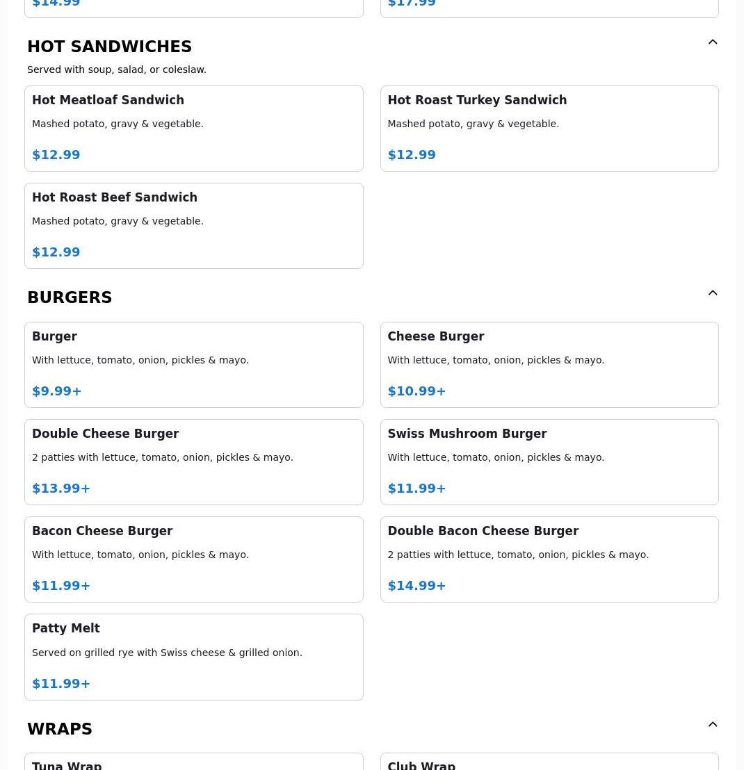Click the Wraps section heading
Viewport: 744px width, 770px height.
tap(60, 729)
